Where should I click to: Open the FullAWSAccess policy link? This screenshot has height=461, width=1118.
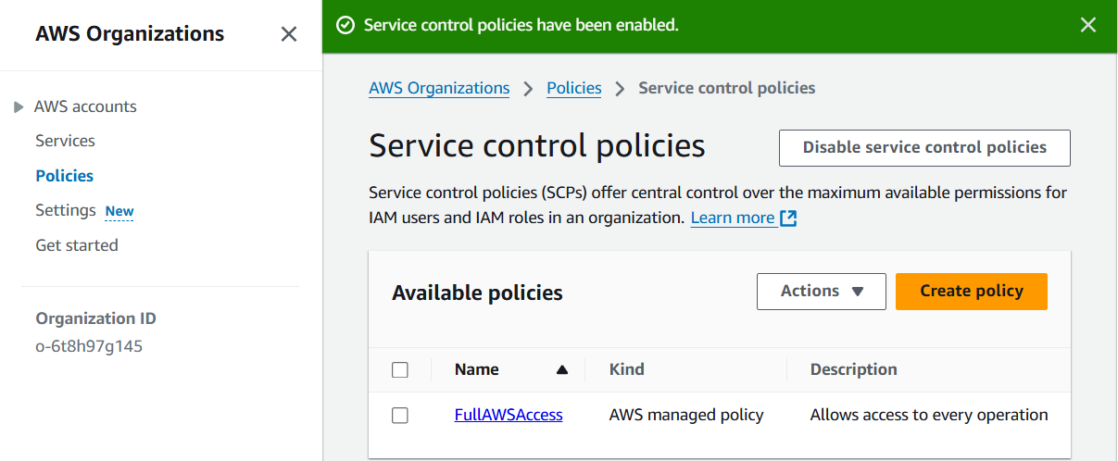509,415
